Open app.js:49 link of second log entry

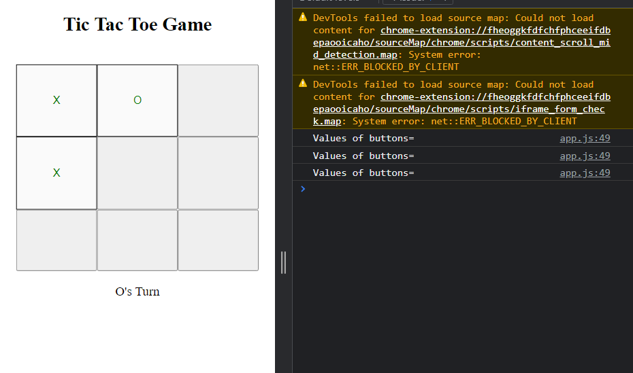585,156
